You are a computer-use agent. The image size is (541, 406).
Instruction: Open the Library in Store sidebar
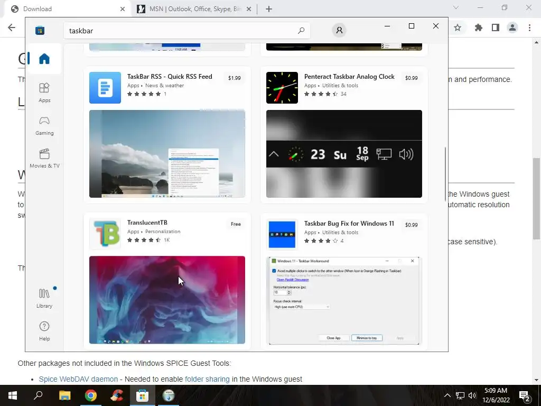pos(44,298)
